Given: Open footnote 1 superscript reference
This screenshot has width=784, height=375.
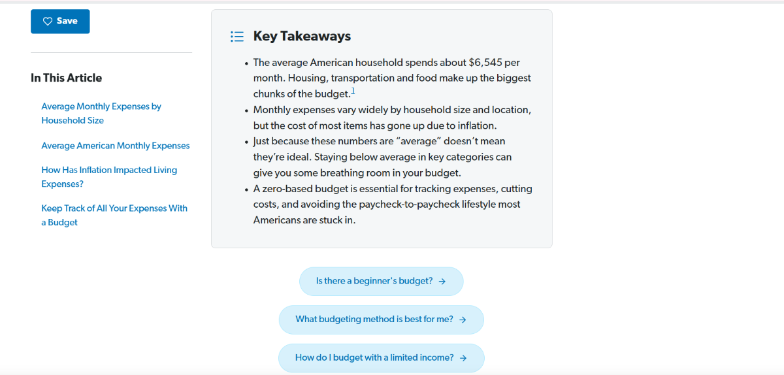Looking at the screenshot, I should pyautogui.click(x=353, y=91).
